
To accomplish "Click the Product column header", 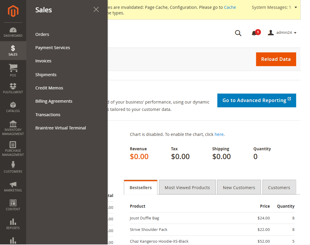I will (138, 206).
